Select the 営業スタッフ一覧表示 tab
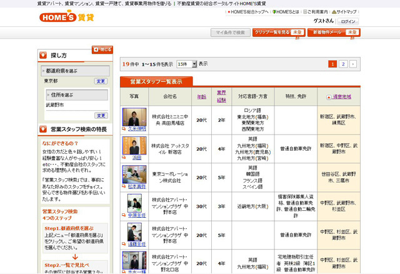The height and width of the screenshot is (274, 400). pos(156,81)
